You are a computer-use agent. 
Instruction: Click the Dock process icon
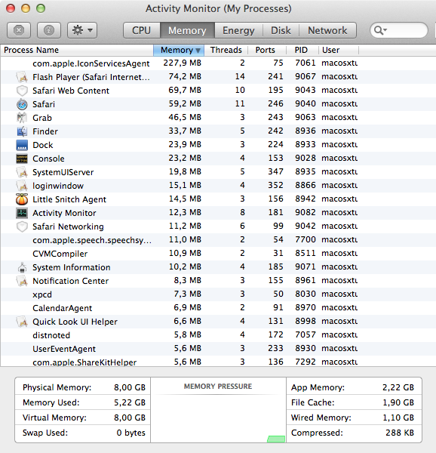coord(22,145)
